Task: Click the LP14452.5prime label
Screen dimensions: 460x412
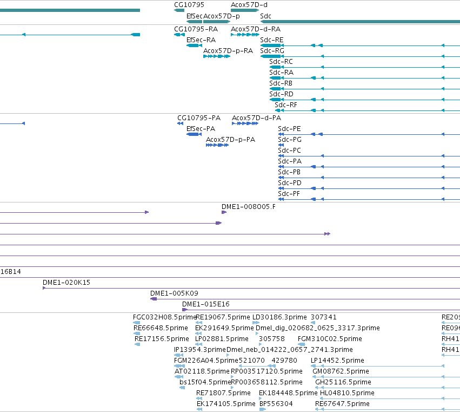Action: click(x=337, y=361)
